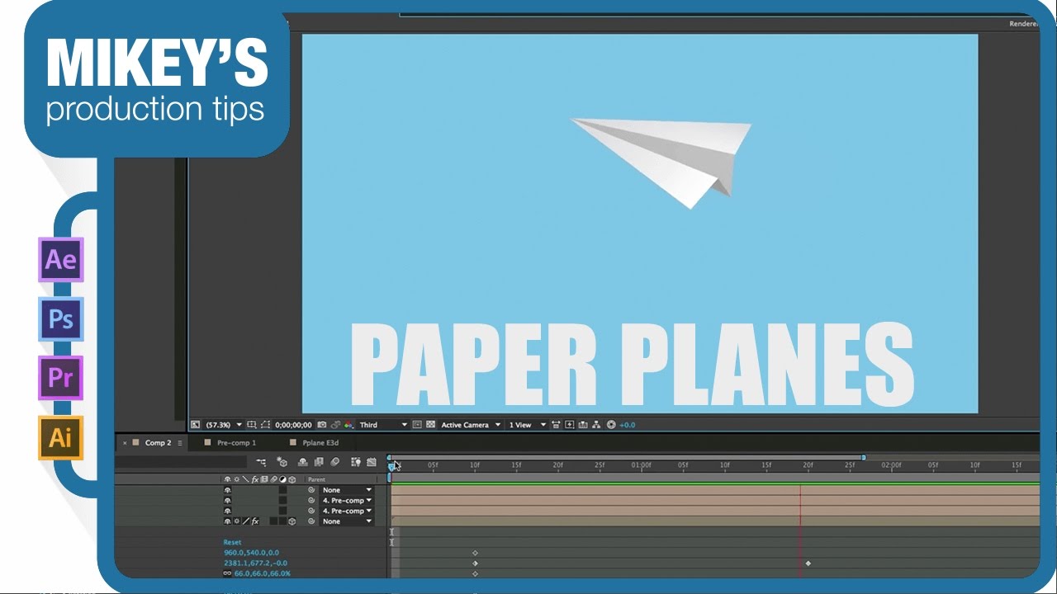The height and width of the screenshot is (594, 1057).
Task: Toggle 3D cube switch on fourth layer
Action: (292, 521)
